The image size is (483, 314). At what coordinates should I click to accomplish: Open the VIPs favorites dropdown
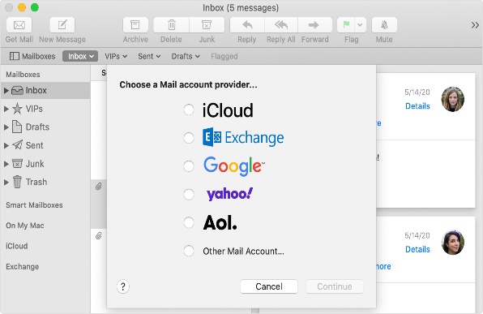tap(116, 57)
